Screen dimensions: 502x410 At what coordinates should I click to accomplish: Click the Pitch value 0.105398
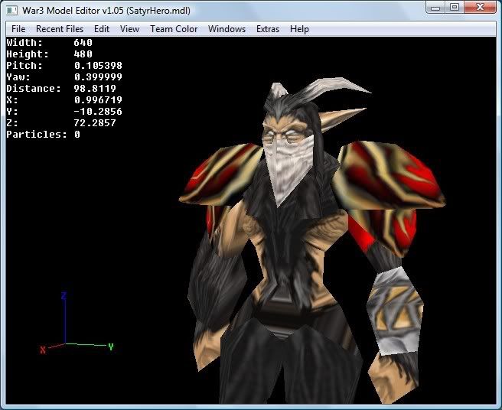[x=98, y=66]
